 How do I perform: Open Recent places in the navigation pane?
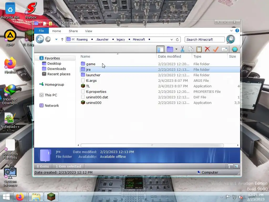coord(59,74)
